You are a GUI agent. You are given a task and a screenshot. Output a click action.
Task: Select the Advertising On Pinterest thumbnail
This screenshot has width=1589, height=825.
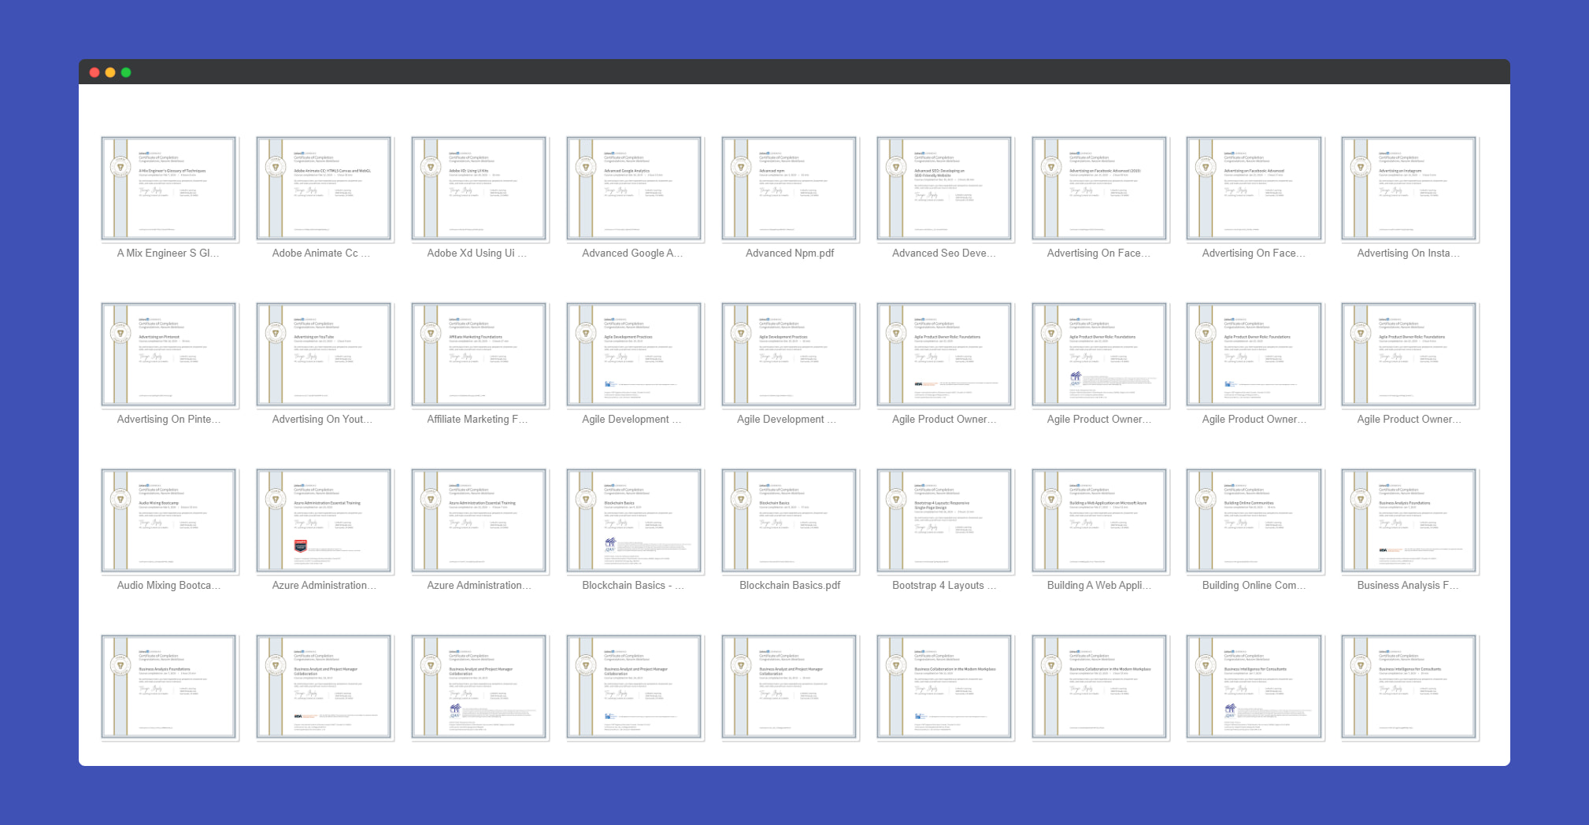[169, 354]
